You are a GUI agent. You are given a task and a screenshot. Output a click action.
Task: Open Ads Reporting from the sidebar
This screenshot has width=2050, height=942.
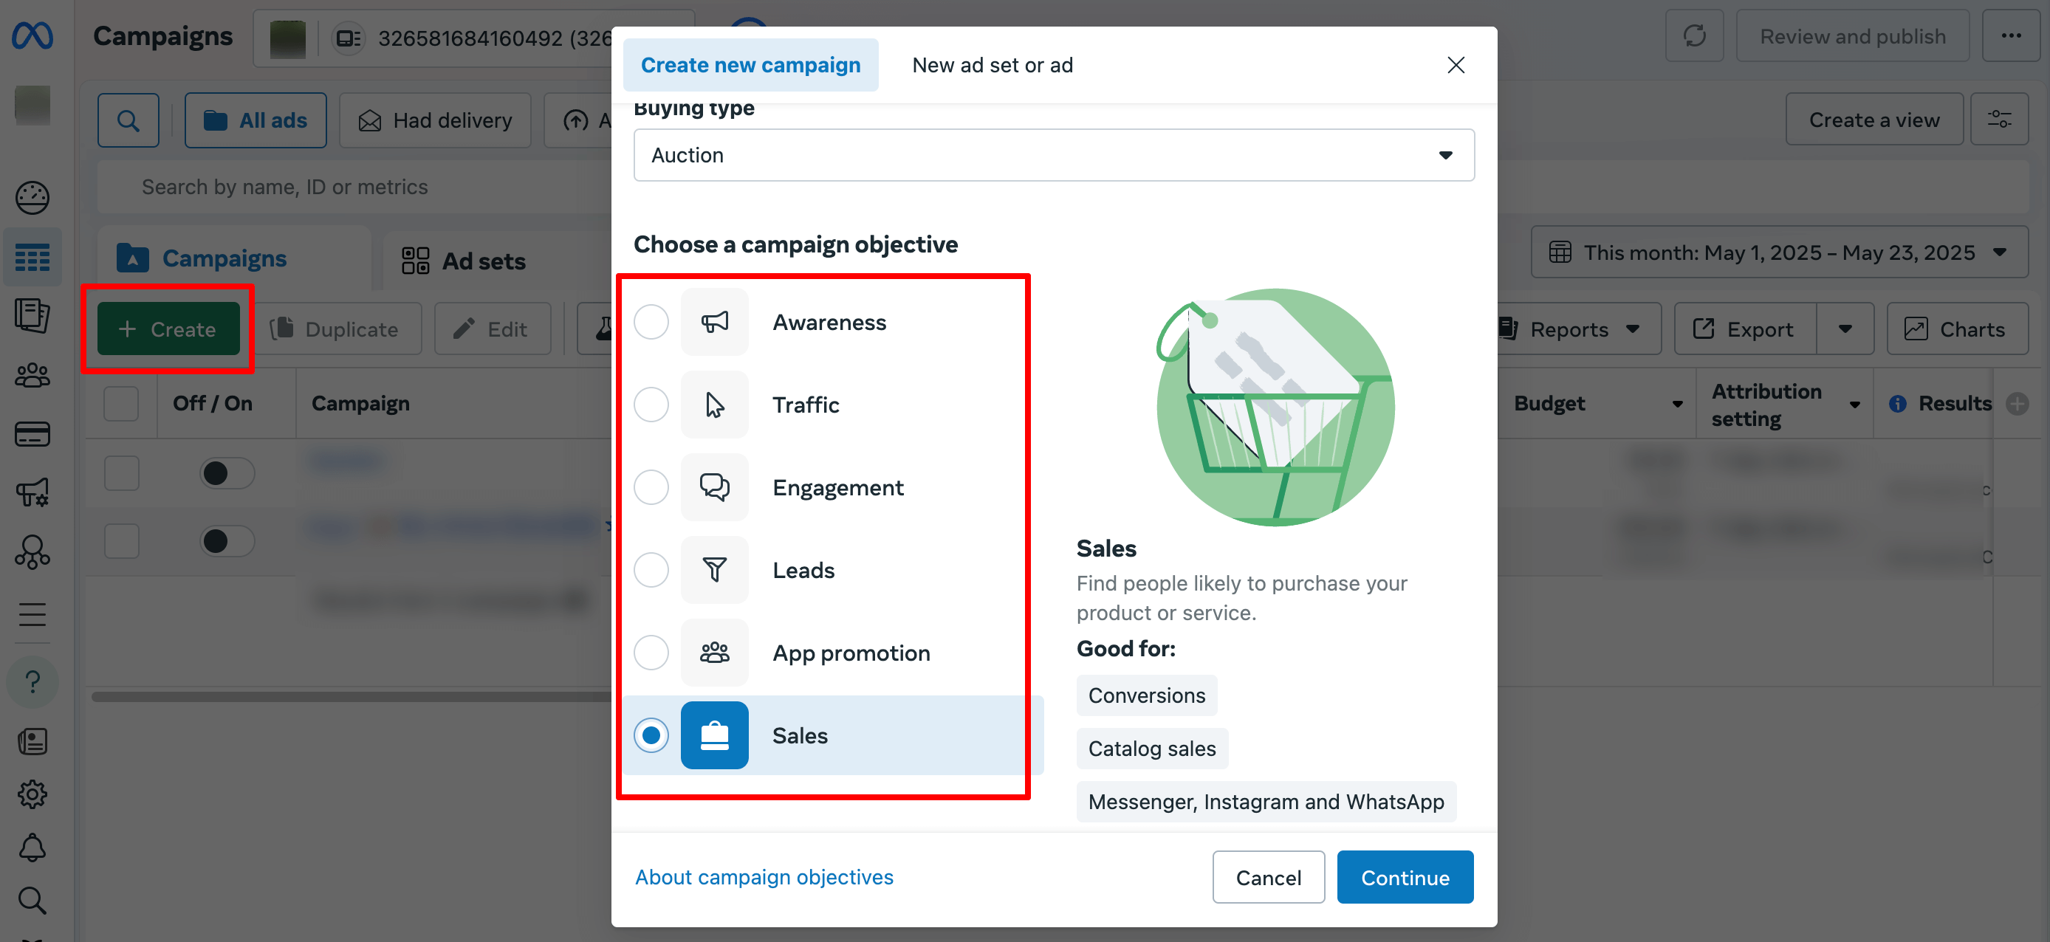coord(32,315)
